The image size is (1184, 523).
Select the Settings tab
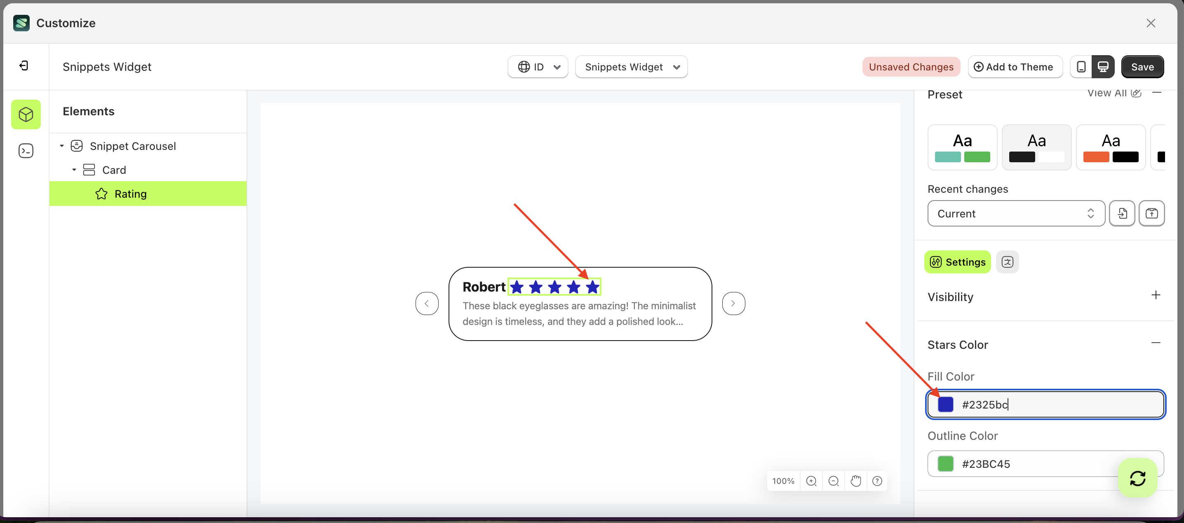[x=957, y=262]
